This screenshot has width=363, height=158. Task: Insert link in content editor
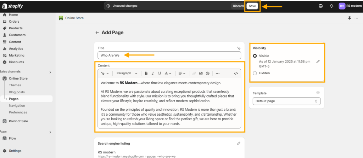click(x=194, y=74)
